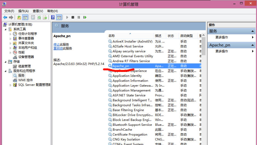Pause the service with pause icon
The height and width of the screenshot is (145, 257).
[79, 17]
